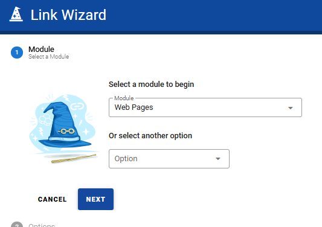Click the Cancel button

[53, 199]
